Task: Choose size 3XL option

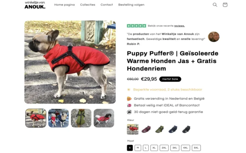Action: [x=175, y=148]
